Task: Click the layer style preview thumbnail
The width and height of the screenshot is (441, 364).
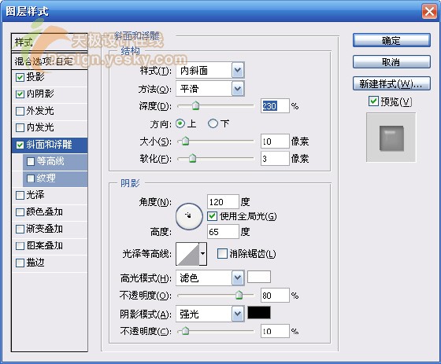Action: (x=391, y=138)
